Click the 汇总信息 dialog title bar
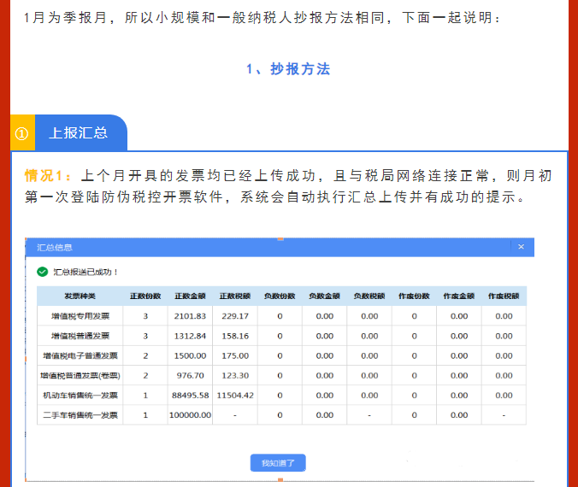The image size is (578, 487). (257, 247)
